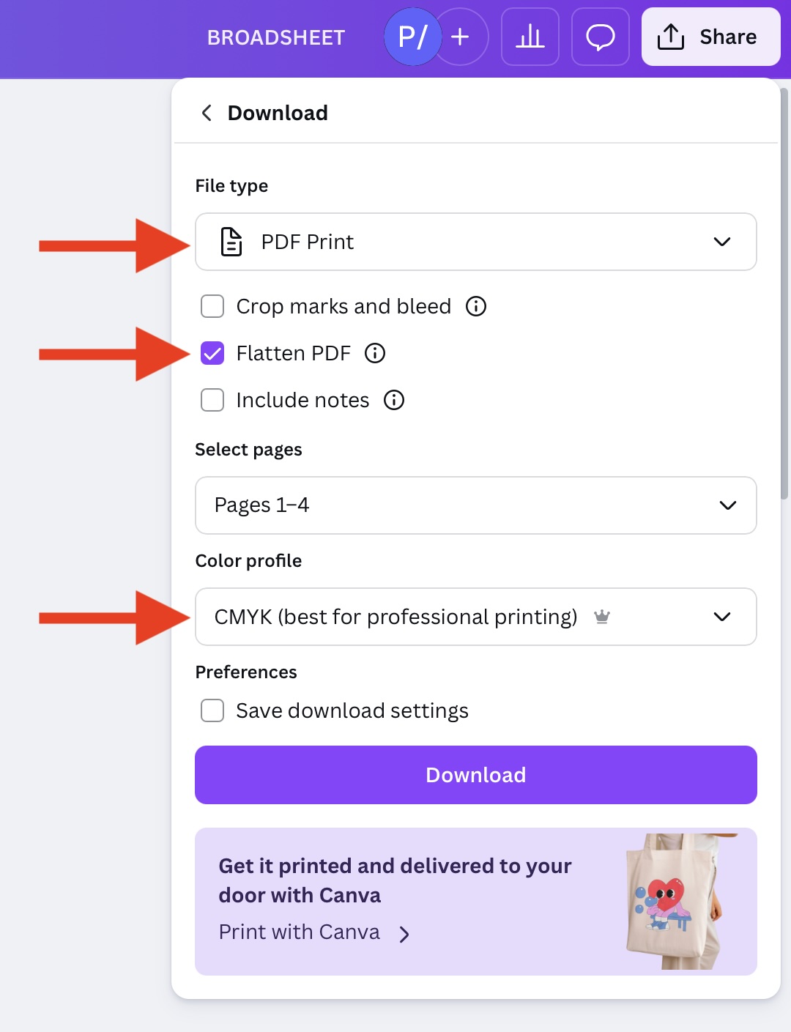Click the Share upload icon
This screenshot has height=1032, width=791.
coord(672,36)
